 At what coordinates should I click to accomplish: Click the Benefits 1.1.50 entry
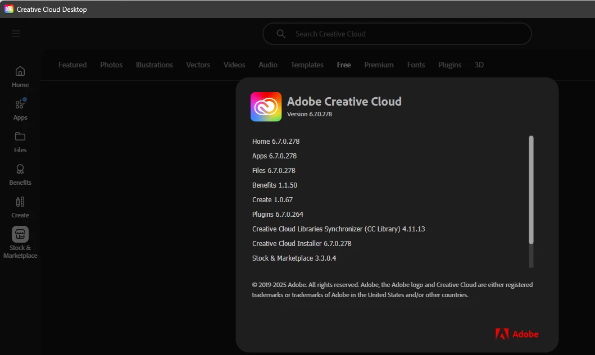click(x=275, y=185)
